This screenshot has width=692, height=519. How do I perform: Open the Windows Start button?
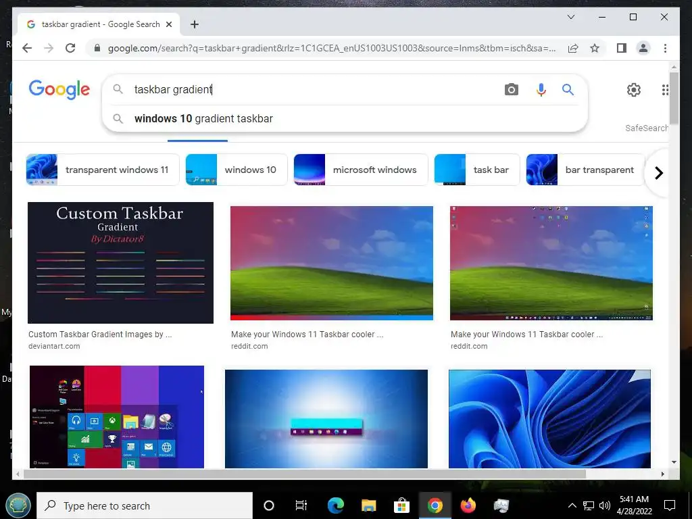18,505
